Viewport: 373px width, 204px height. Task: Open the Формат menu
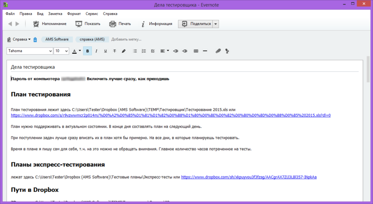click(74, 14)
